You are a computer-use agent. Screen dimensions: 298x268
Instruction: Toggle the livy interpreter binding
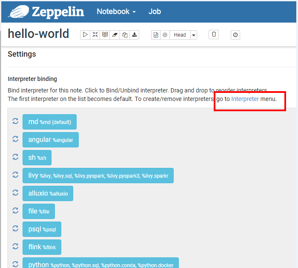point(98,176)
